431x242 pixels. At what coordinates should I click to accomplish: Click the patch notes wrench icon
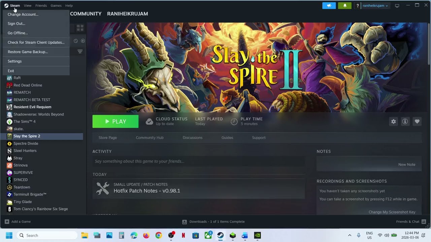[103, 188]
